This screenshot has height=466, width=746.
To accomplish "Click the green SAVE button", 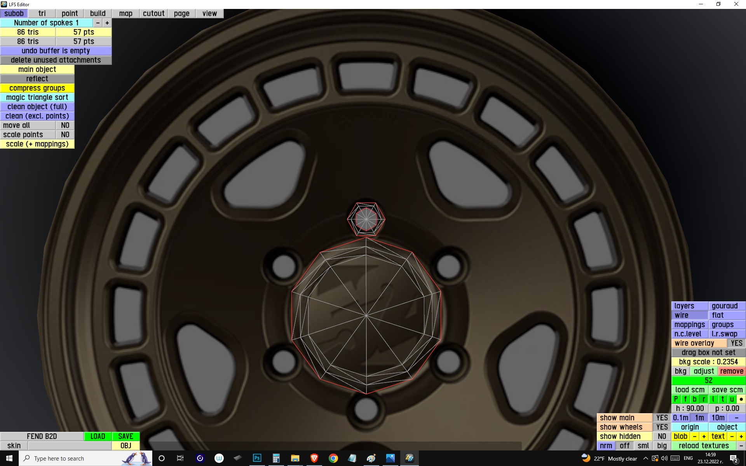I will 125,436.
